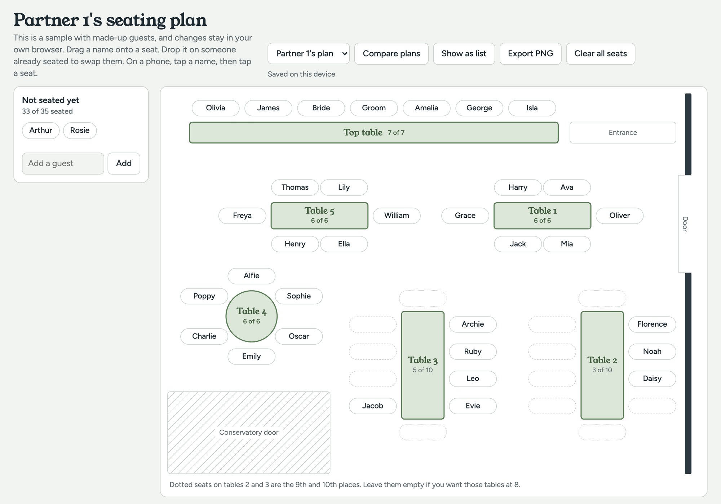The width and height of the screenshot is (721, 504).
Task: Click the Top table block
Action: 374,133
